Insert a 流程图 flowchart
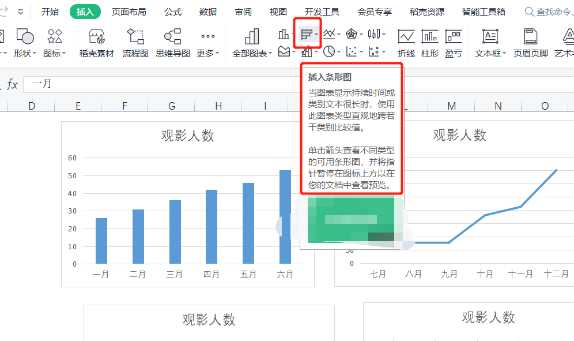Screen dimensions: 574x341 pyautogui.click(x=135, y=43)
